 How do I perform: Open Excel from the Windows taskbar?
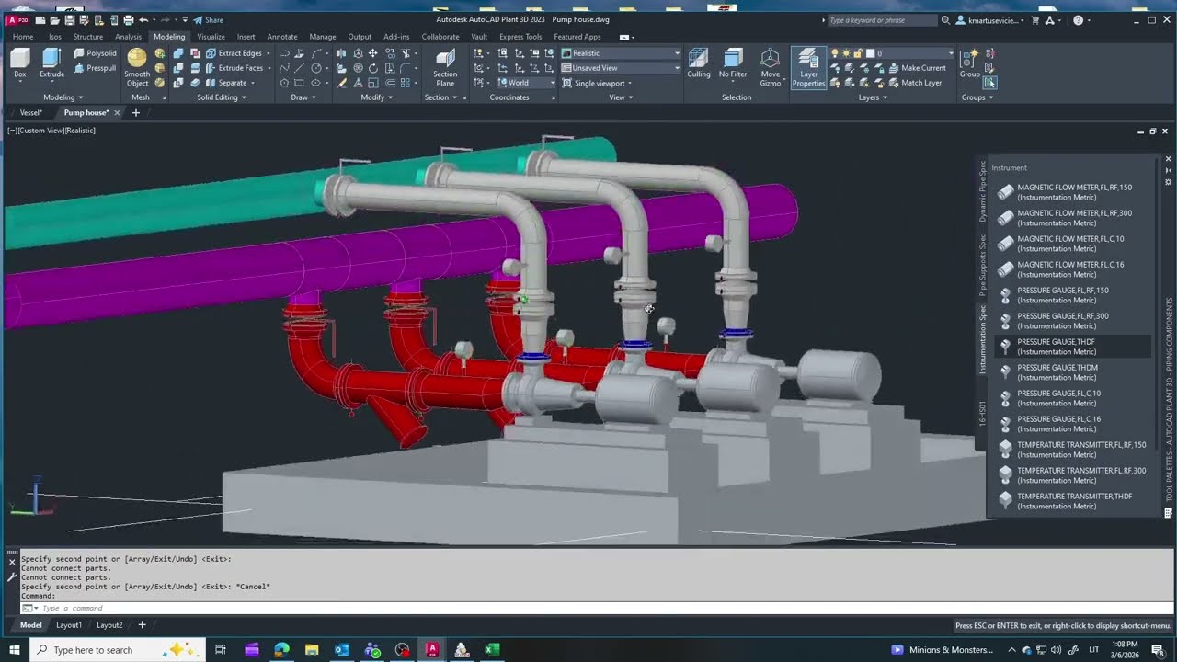(492, 650)
